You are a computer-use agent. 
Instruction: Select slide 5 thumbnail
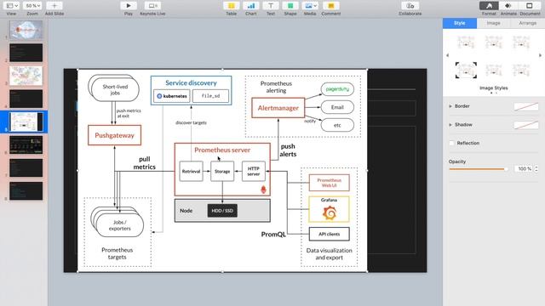[x=26, y=122]
